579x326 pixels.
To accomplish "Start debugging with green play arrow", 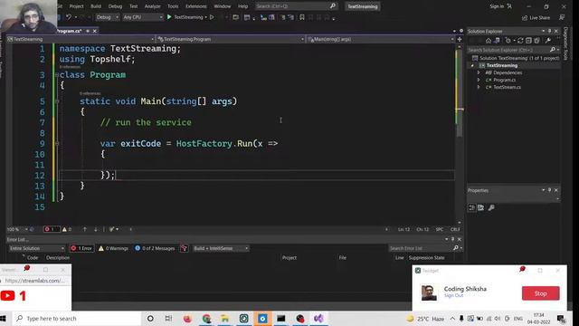I will [169, 17].
